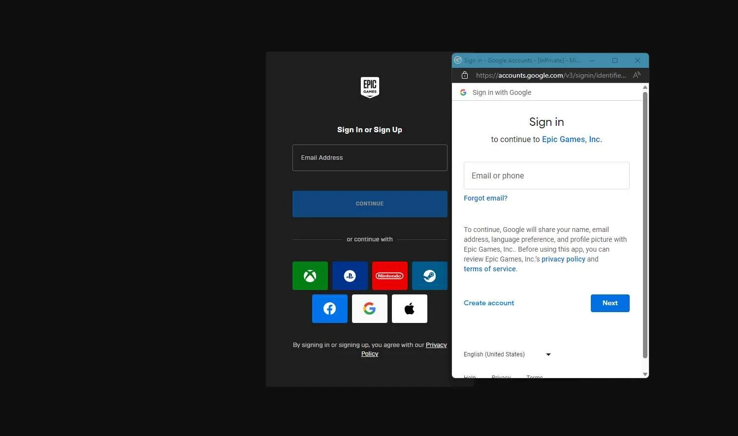
Task: Sign in using the Facebook icon
Action: pyautogui.click(x=330, y=309)
